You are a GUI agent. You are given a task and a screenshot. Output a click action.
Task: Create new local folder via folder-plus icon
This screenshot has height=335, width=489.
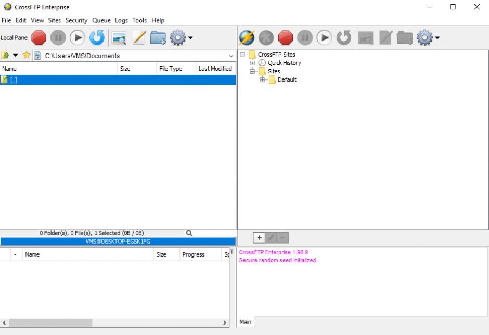(158, 38)
